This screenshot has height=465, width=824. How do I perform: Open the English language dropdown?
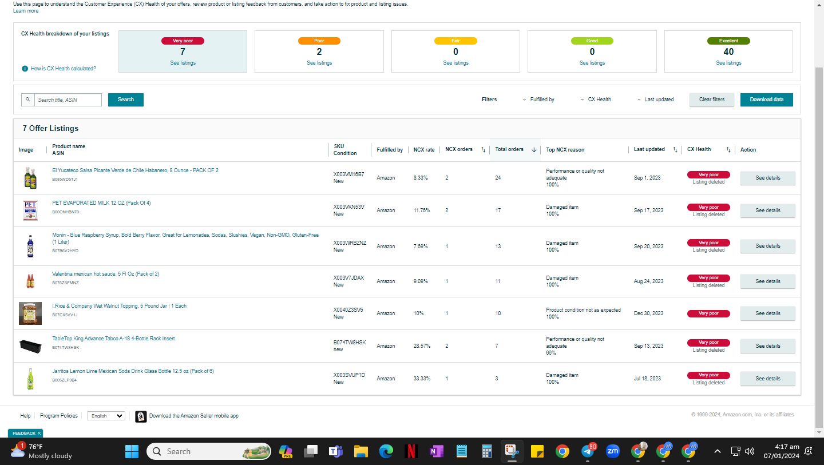point(106,416)
